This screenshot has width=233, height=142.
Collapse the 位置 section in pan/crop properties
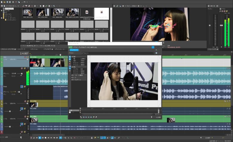[72, 57]
